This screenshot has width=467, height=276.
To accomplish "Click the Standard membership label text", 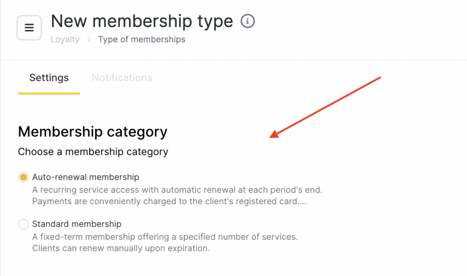I will pyautogui.click(x=77, y=224).
